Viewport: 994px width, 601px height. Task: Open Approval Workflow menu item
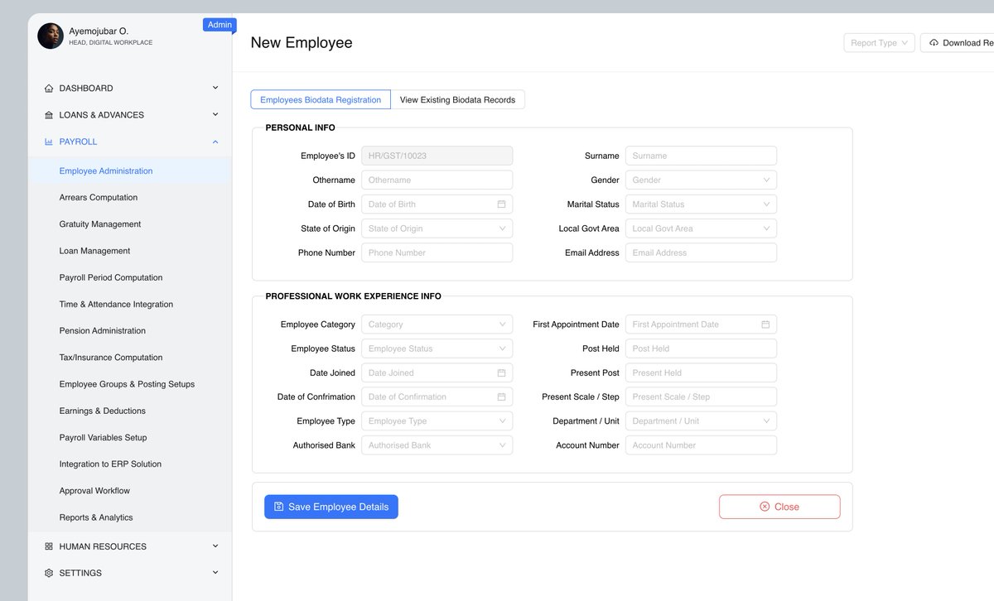(130, 491)
